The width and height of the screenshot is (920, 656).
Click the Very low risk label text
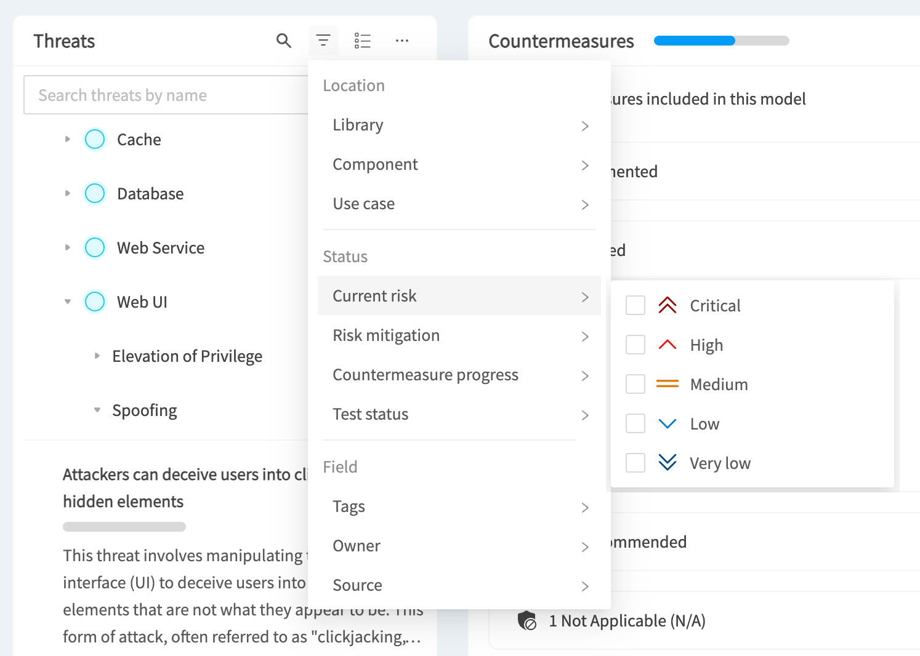(x=720, y=463)
